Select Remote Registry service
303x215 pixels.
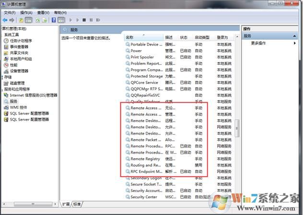tap(179, 159)
